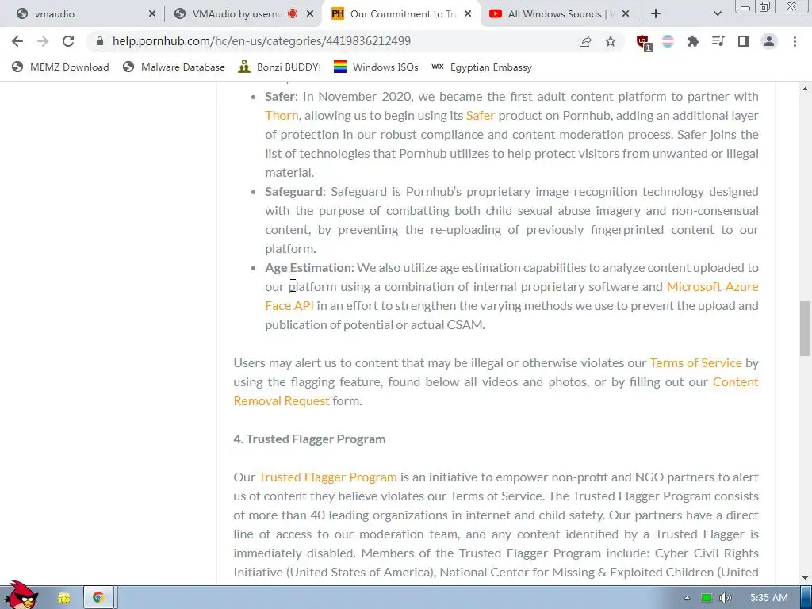Image resolution: width=812 pixels, height=609 pixels.
Task: Show hidden tray icons arrow
Action: click(687, 598)
